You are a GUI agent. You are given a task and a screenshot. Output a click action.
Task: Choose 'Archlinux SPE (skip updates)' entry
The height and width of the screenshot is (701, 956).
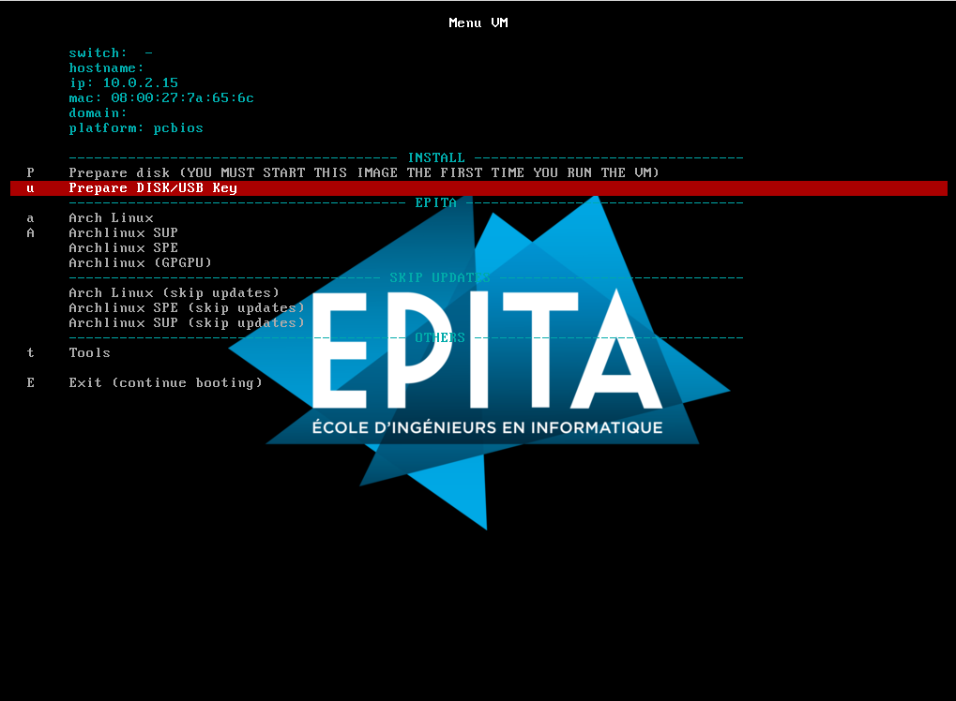coord(187,308)
